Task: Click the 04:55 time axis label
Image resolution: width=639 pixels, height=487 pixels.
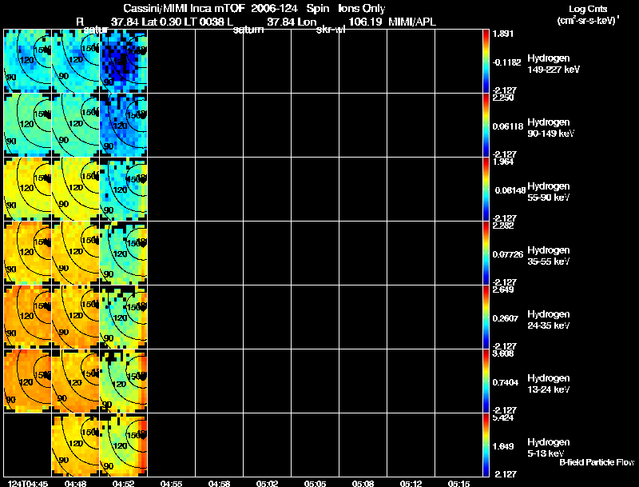Action: click(x=172, y=483)
